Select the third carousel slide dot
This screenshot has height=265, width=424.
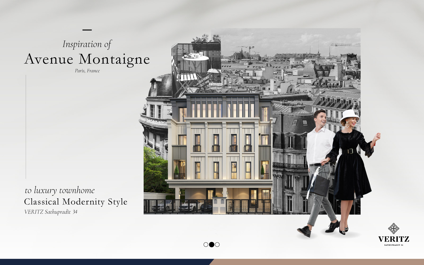[x=217, y=245]
